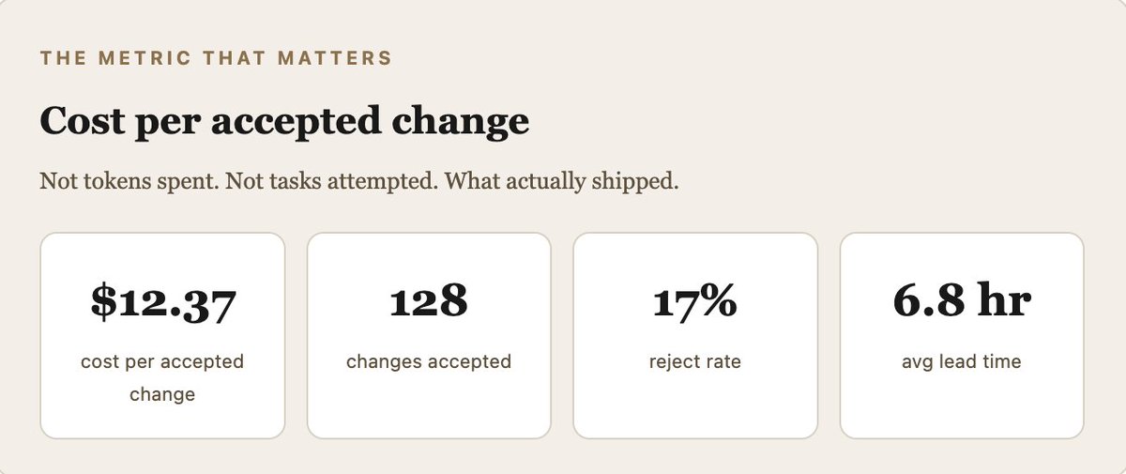
Task: Open the 6.8 hr lead time card
Action: pos(962,336)
